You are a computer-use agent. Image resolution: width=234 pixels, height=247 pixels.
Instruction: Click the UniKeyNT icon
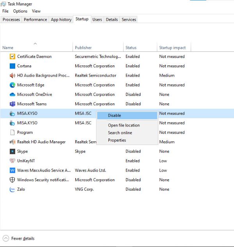click(12, 160)
